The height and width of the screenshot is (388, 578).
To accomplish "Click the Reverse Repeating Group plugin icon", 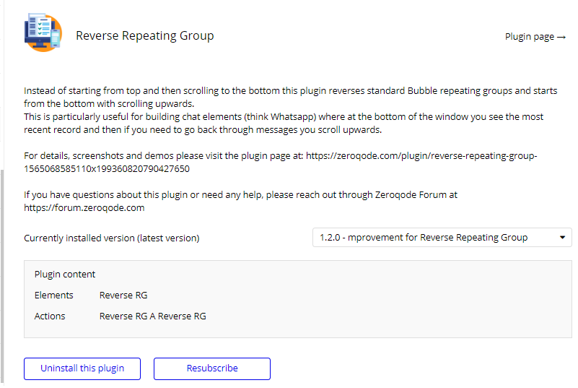I will pyautogui.click(x=43, y=33).
